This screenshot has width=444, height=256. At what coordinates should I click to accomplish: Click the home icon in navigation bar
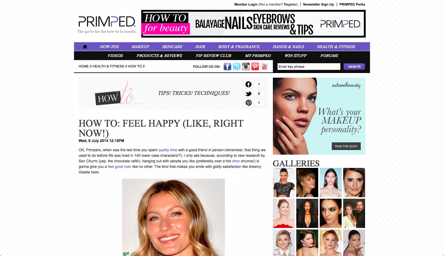click(85, 47)
